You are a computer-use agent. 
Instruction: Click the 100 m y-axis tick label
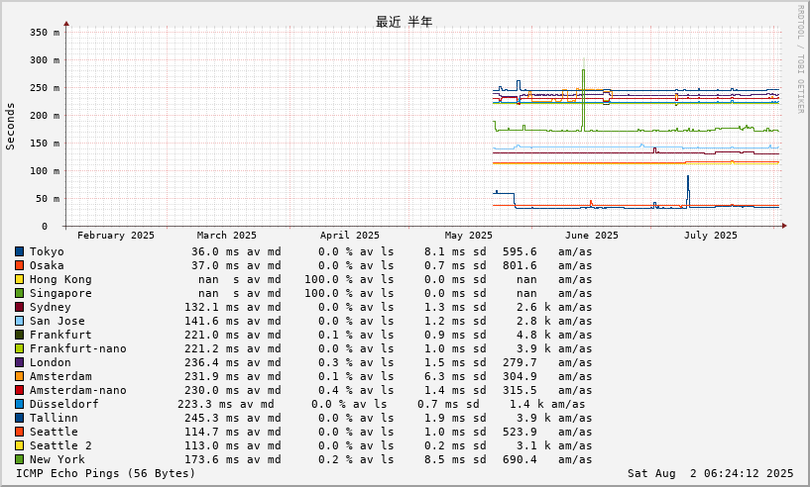pyautogui.click(x=45, y=171)
